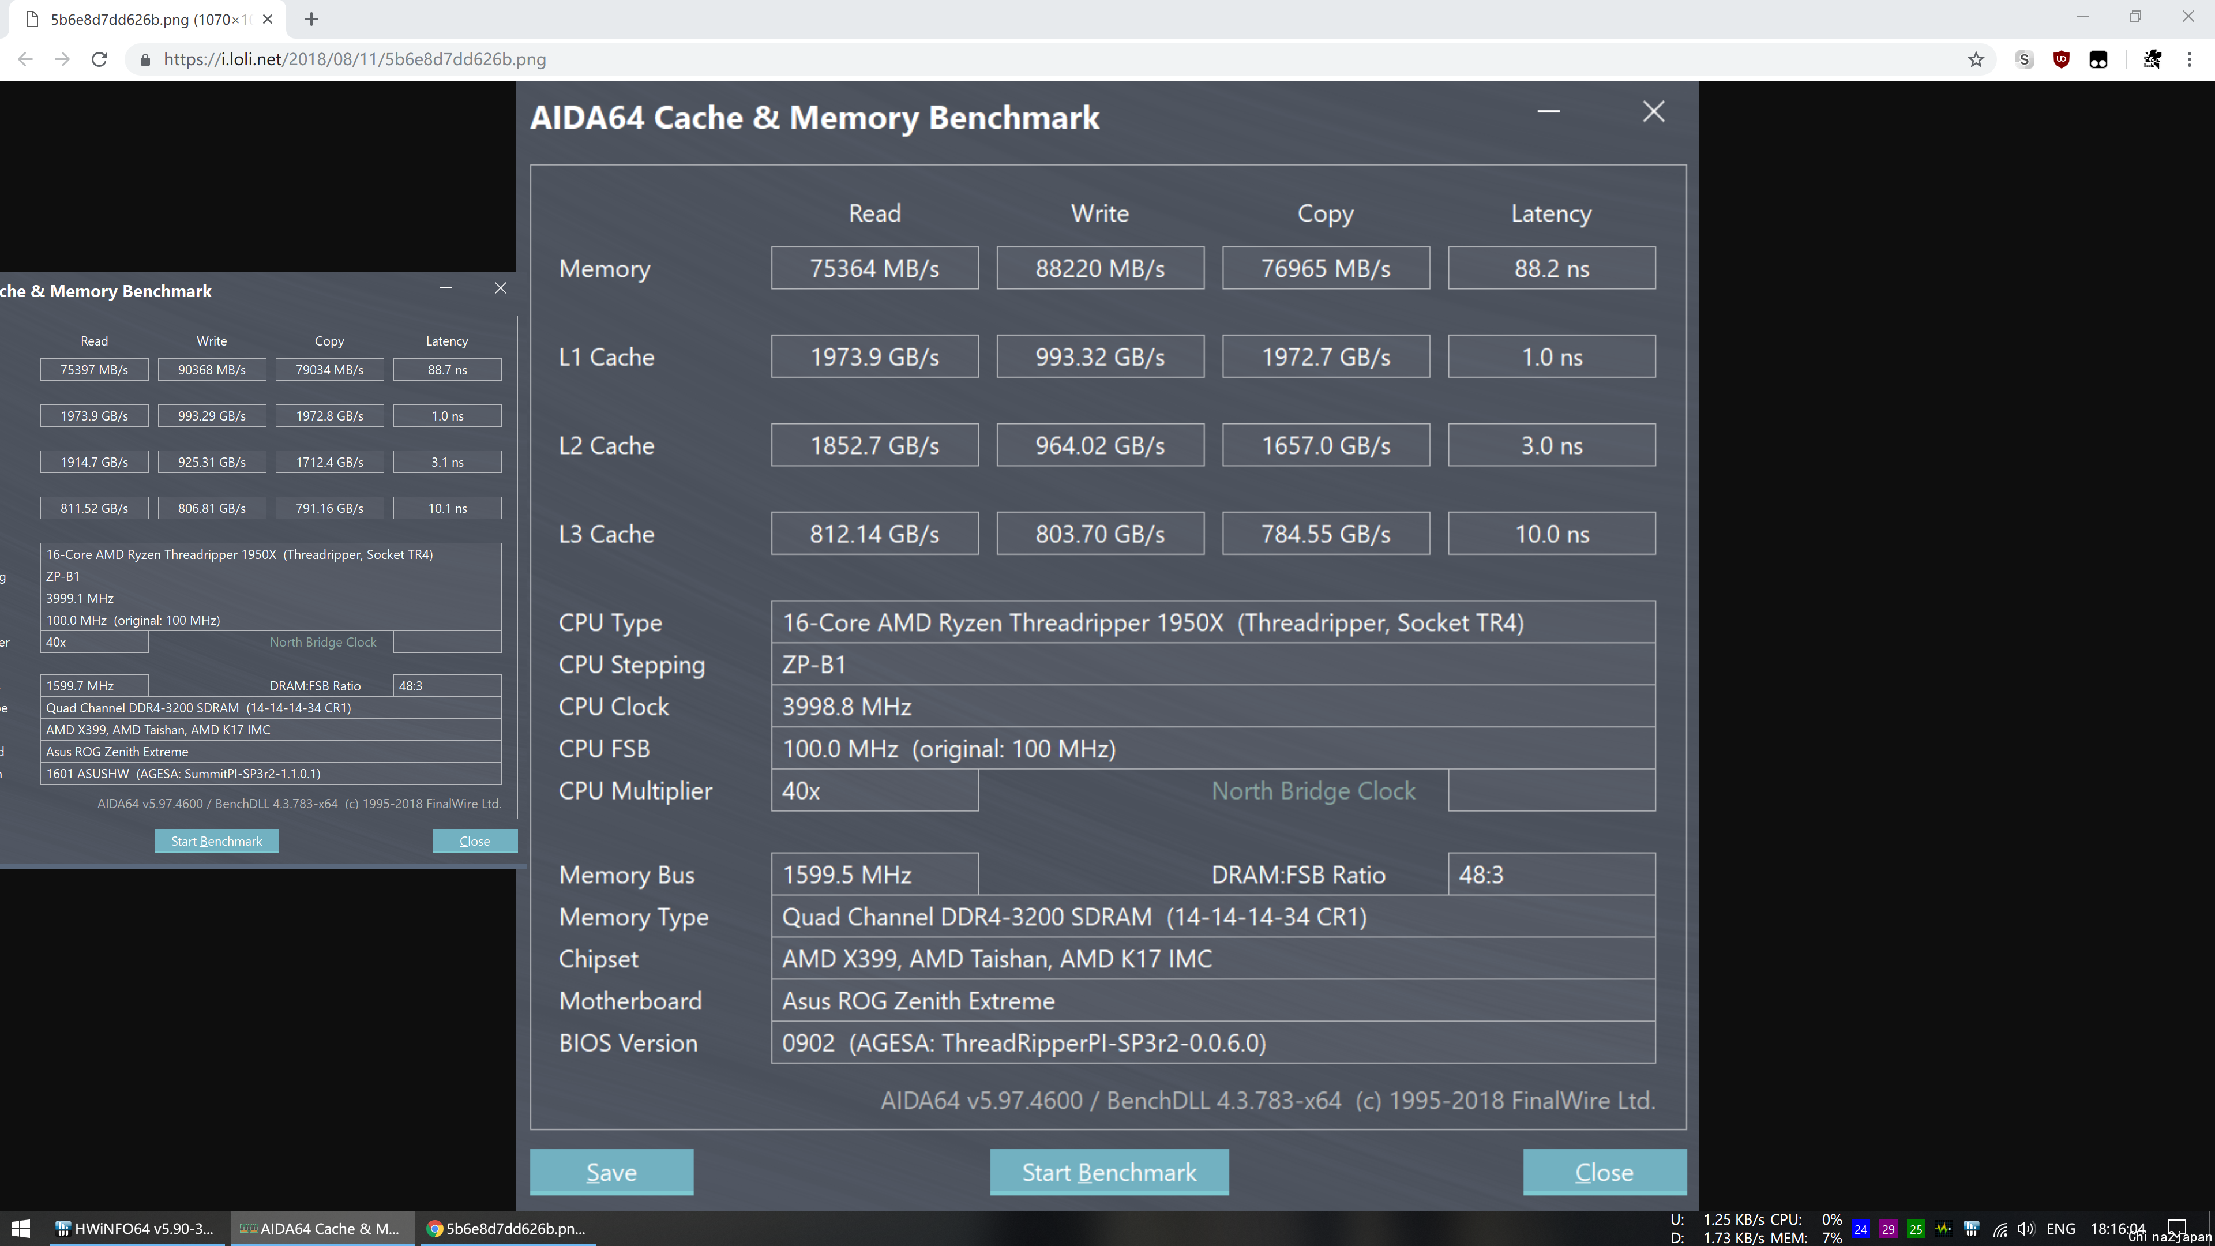2215x1246 pixels.
Task: Click the 1914.7 GB/s read value in small window
Action: click(x=95, y=461)
